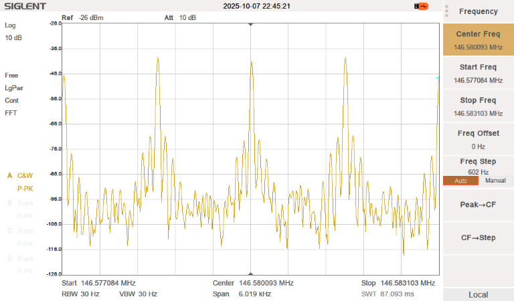This screenshot has width=514, height=301.
Task: Switch Freq Step to Manual
Action: (495, 181)
